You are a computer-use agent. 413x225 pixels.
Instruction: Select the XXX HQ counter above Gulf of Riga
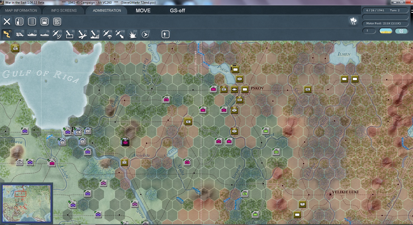pyautogui.click(x=15, y=48)
